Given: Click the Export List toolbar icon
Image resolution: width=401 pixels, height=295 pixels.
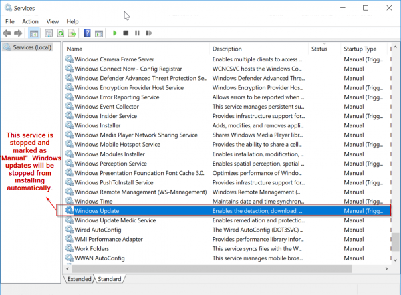Looking at the screenshot, I should [x=72, y=33].
